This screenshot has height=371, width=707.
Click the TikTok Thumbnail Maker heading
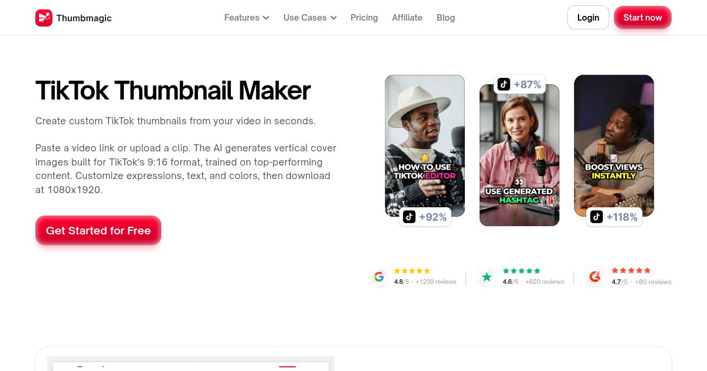(x=173, y=91)
